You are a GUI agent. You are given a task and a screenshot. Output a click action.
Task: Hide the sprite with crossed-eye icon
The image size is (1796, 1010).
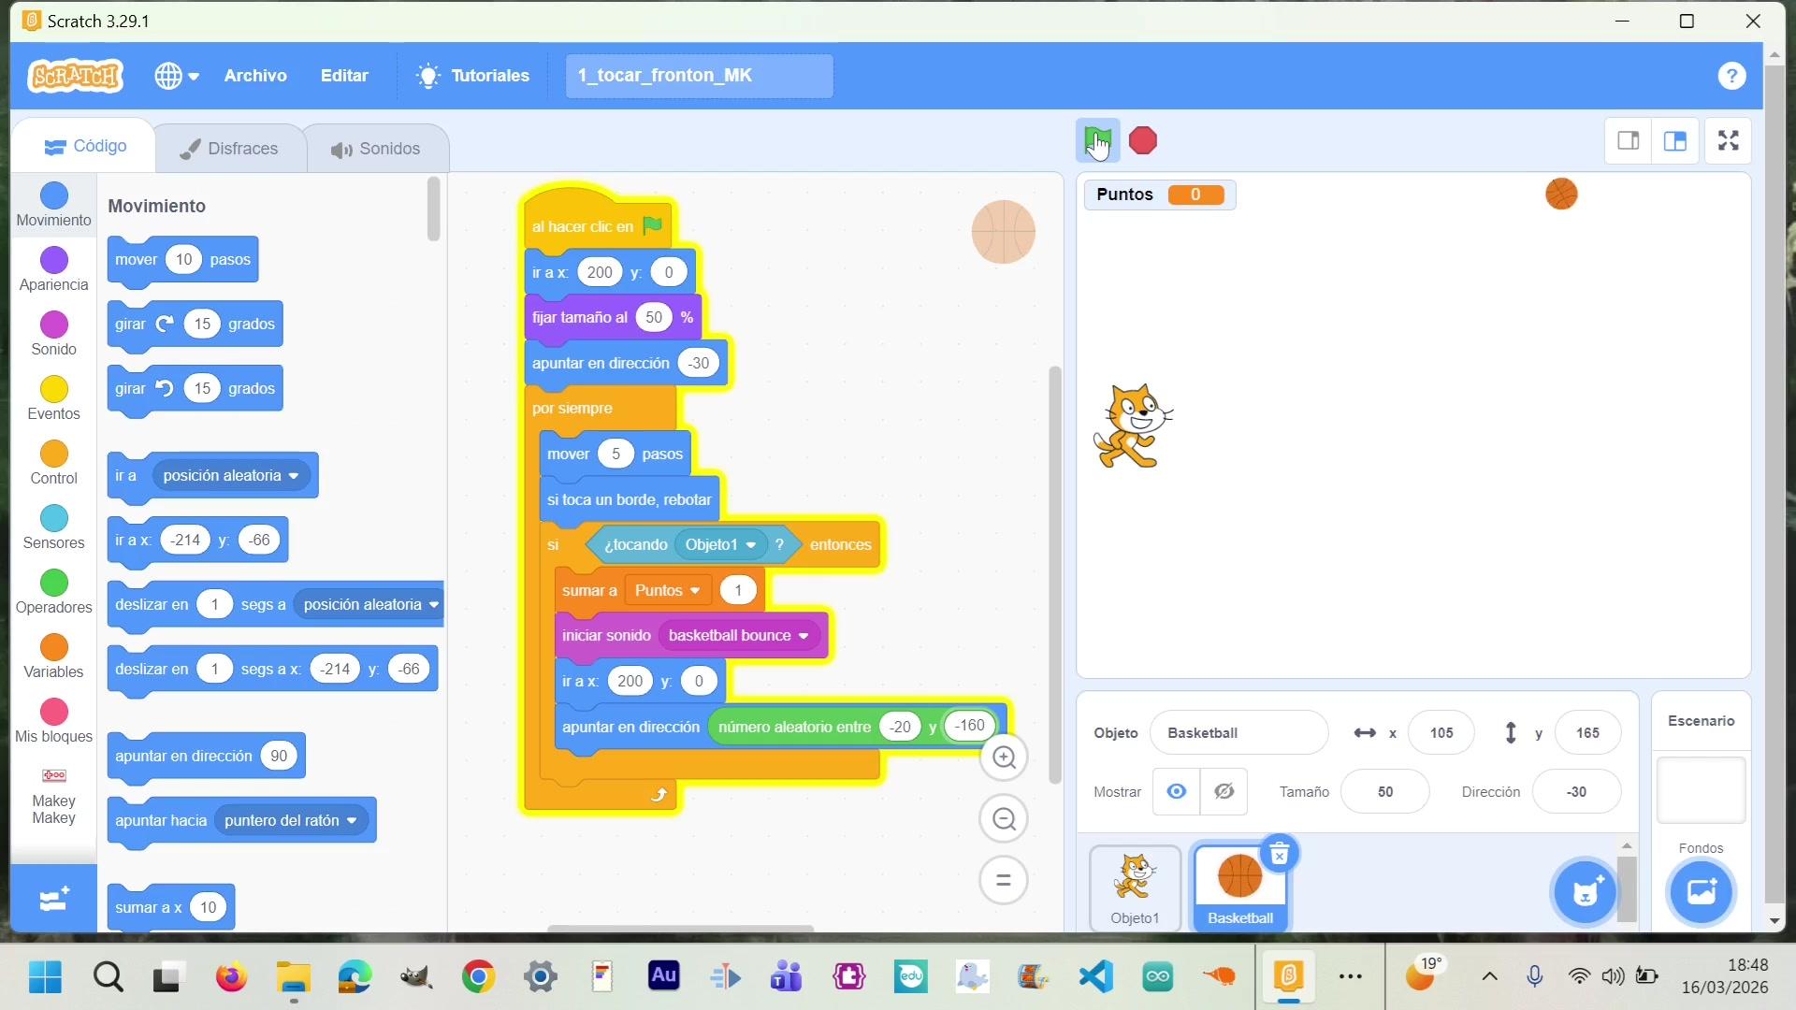pyautogui.click(x=1224, y=791)
